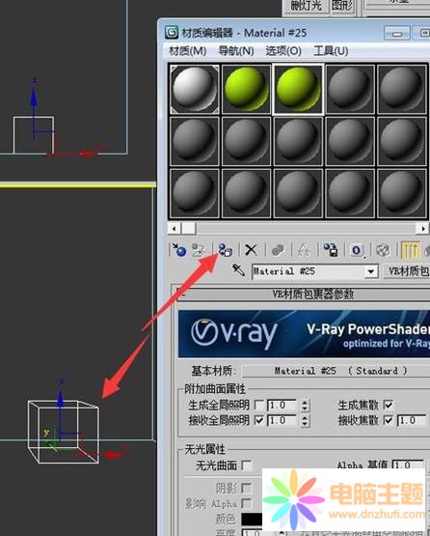Viewport: 430px width, 536px height.
Task: Click the Reset Map/Material X icon
Action: pos(252,250)
